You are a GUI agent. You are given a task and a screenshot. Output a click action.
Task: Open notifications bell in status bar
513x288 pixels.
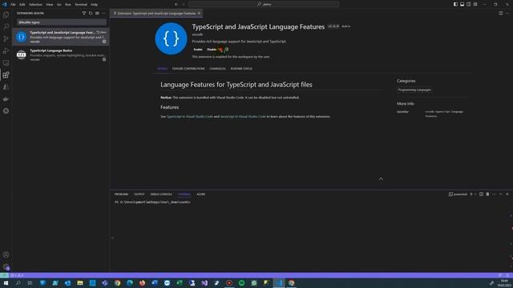[507, 275]
